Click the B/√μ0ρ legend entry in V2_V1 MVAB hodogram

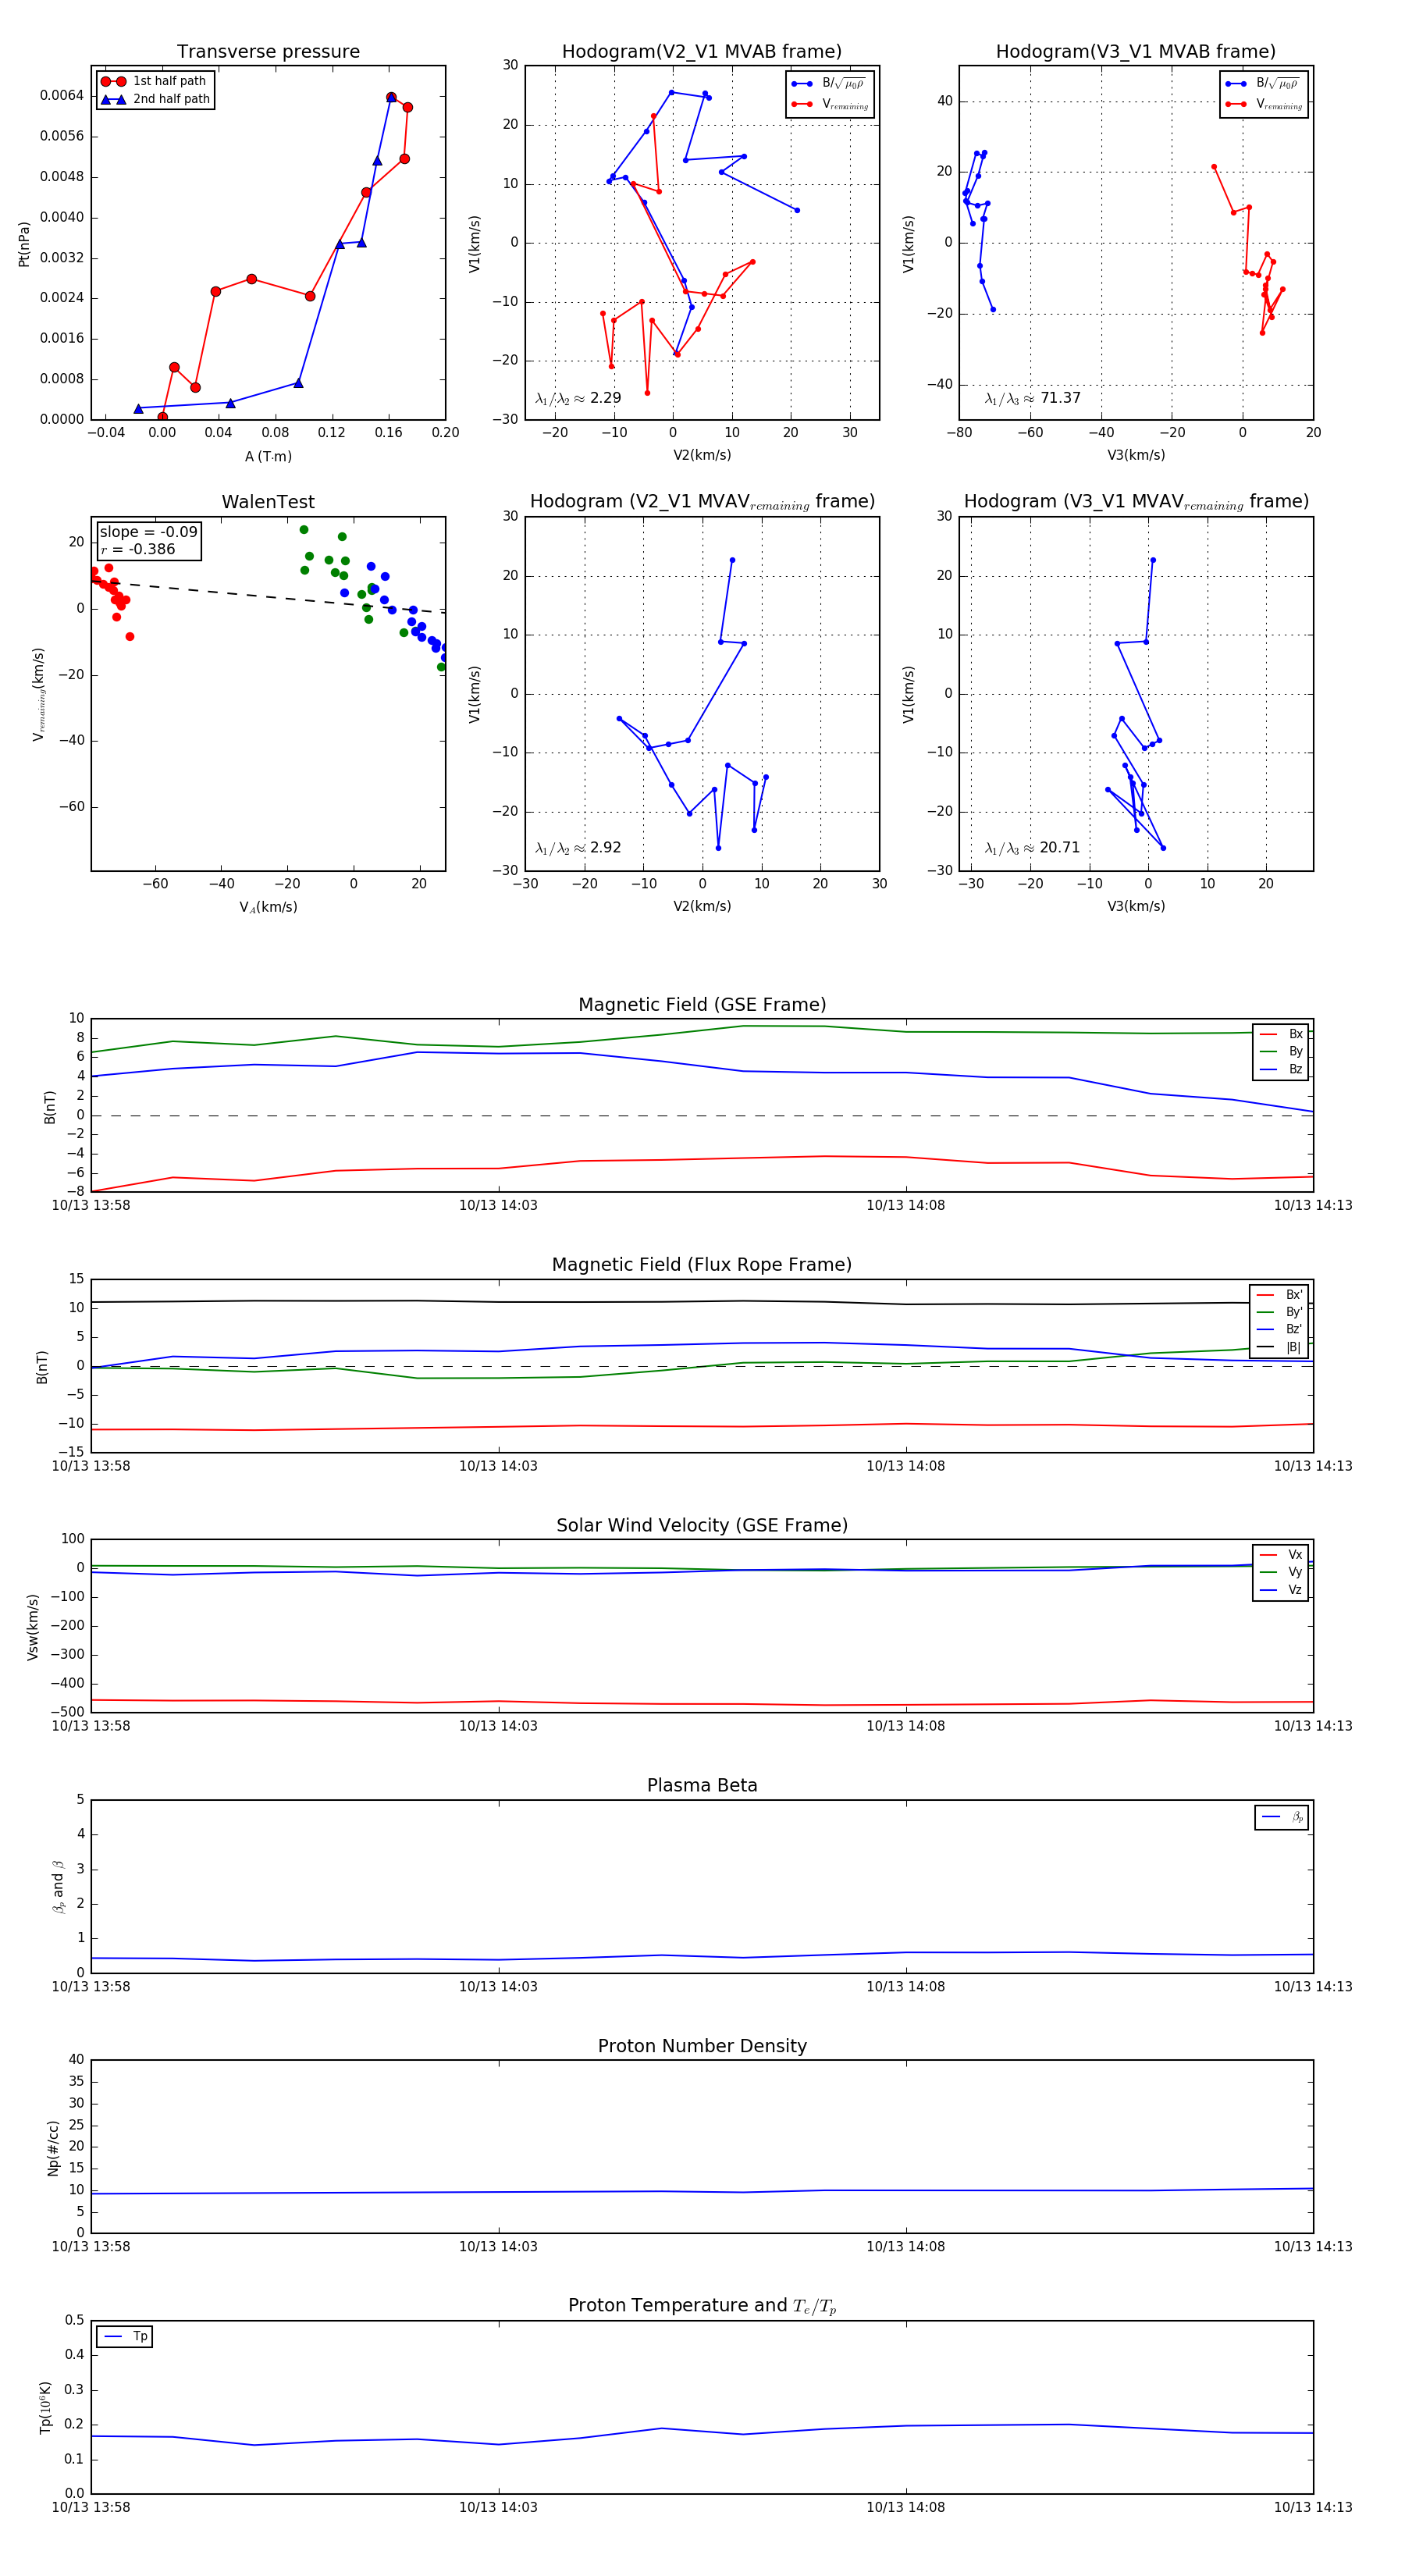tap(830, 84)
